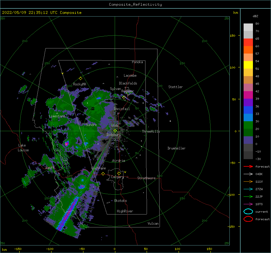Screen dimensions: 271x253
Task: Click the Sylvan label
Action: pyautogui.click(x=115, y=89)
